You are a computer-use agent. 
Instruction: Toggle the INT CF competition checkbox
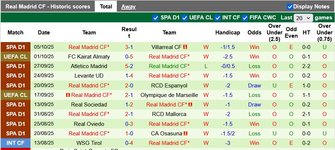pyautogui.click(x=218, y=18)
